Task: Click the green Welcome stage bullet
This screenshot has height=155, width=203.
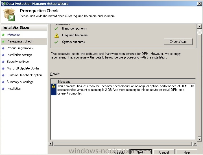Action: click(3, 35)
